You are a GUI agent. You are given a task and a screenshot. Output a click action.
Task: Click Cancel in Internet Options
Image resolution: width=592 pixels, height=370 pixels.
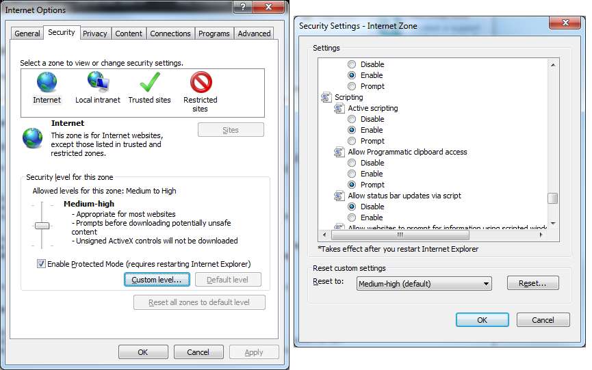pyautogui.click(x=198, y=352)
